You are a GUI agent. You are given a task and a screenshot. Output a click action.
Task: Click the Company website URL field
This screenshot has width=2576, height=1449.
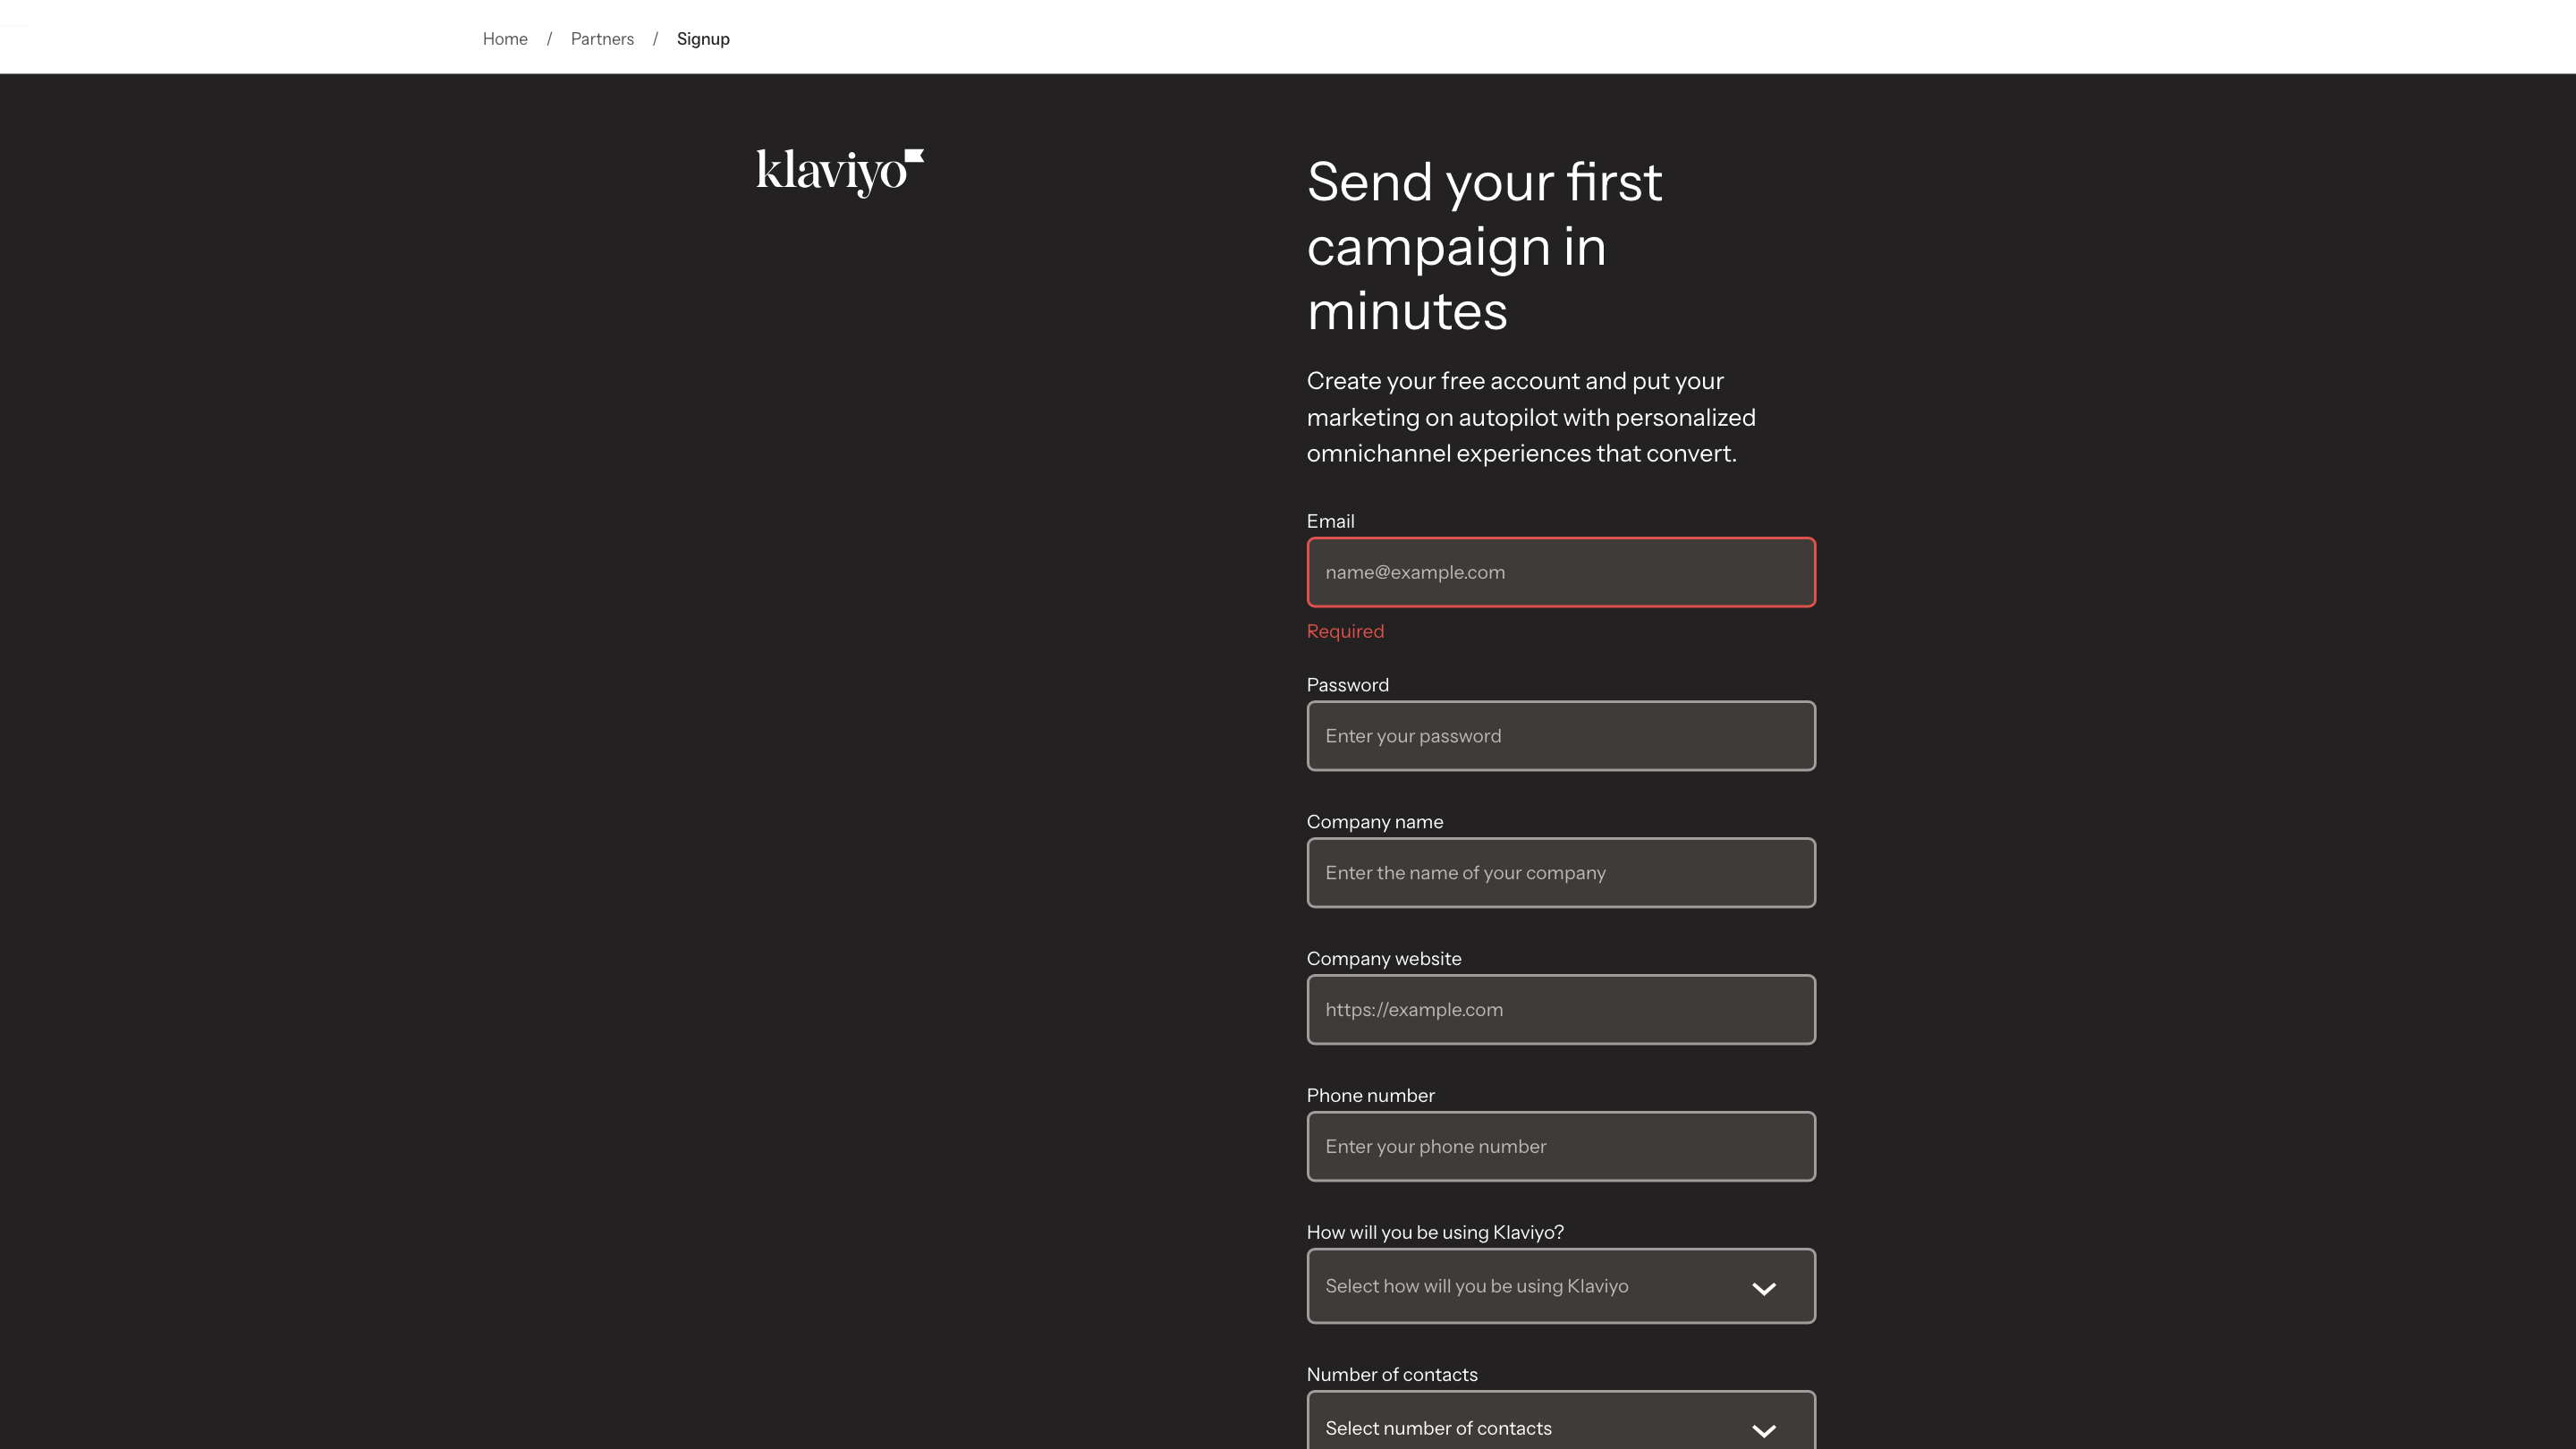coord(1560,1010)
